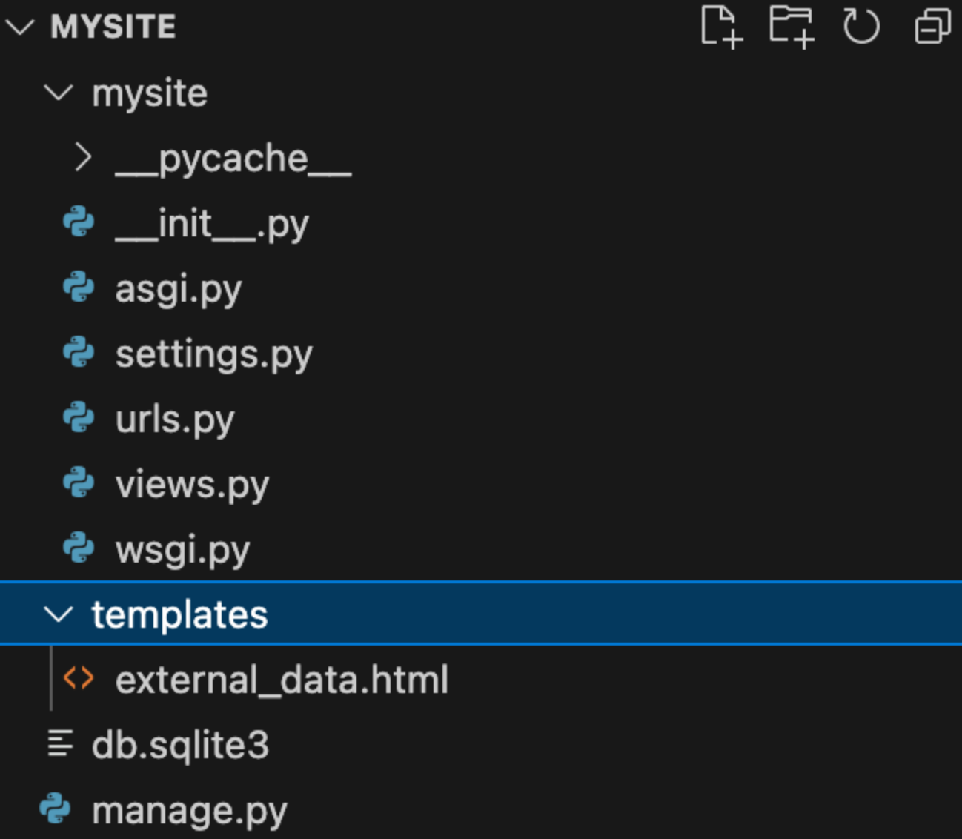Click the MYSITE section title
The width and height of the screenshot is (962, 839).
[x=113, y=27]
